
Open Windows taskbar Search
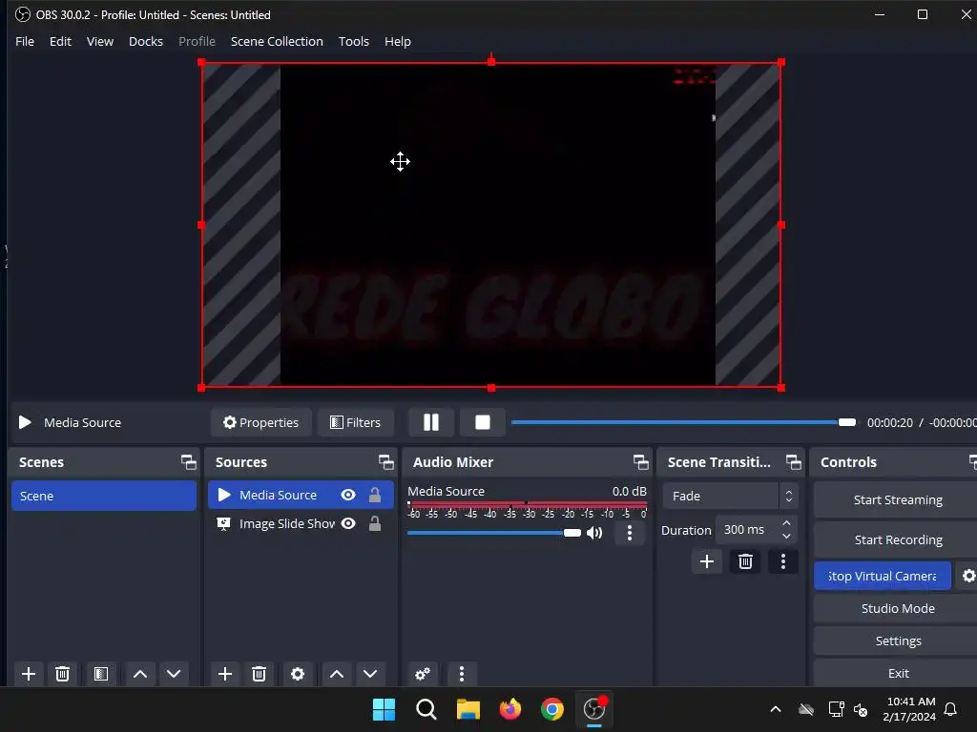(x=426, y=709)
